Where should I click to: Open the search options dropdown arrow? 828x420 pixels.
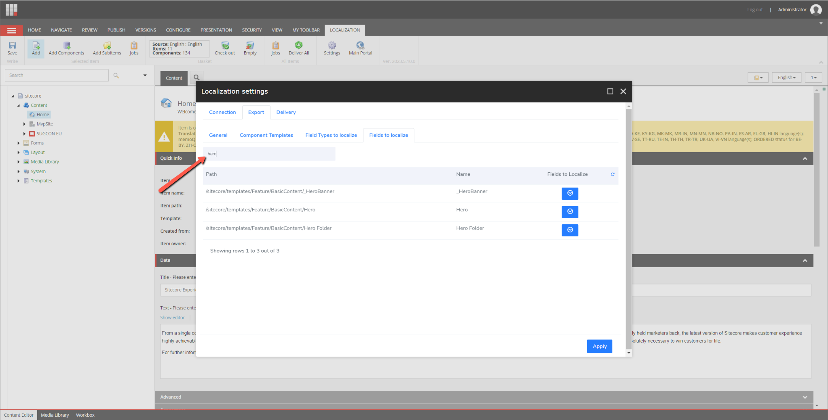click(145, 75)
